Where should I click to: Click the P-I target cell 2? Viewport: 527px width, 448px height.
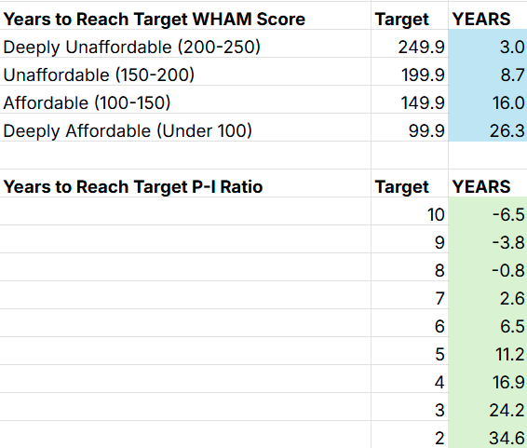(x=410, y=434)
